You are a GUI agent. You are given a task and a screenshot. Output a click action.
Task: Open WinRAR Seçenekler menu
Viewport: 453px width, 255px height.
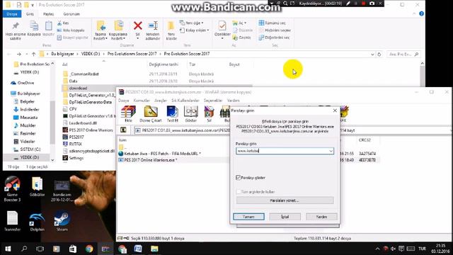click(213, 101)
